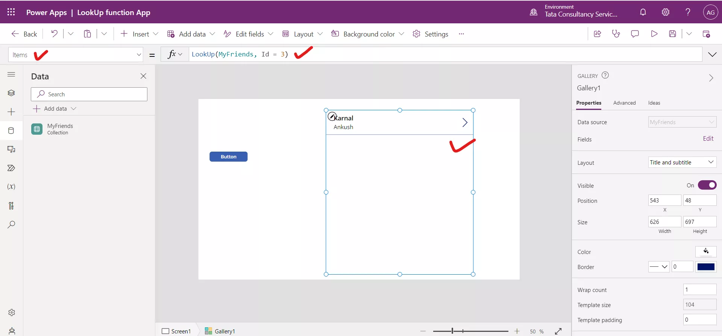Close the Data pane
The height and width of the screenshot is (336, 722).
pyautogui.click(x=143, y=76)
